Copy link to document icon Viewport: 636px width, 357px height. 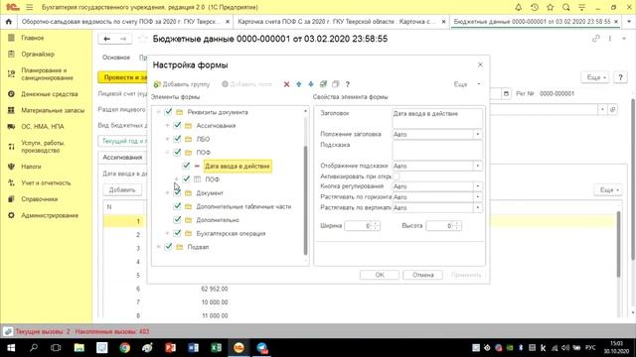(596, 39)
